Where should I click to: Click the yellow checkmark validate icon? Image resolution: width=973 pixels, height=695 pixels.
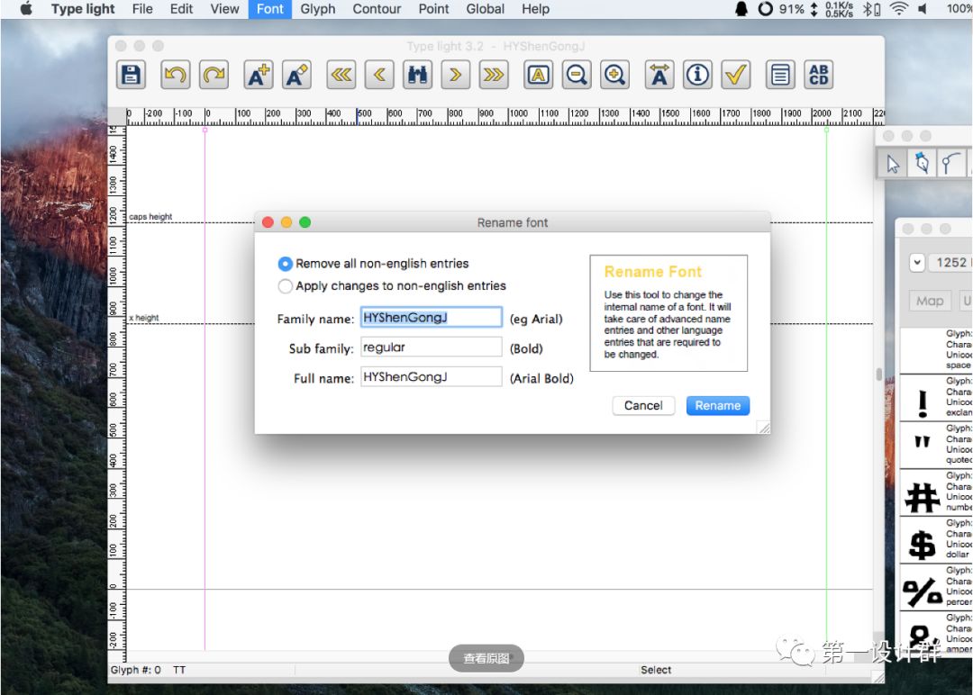tap(736, 75)
